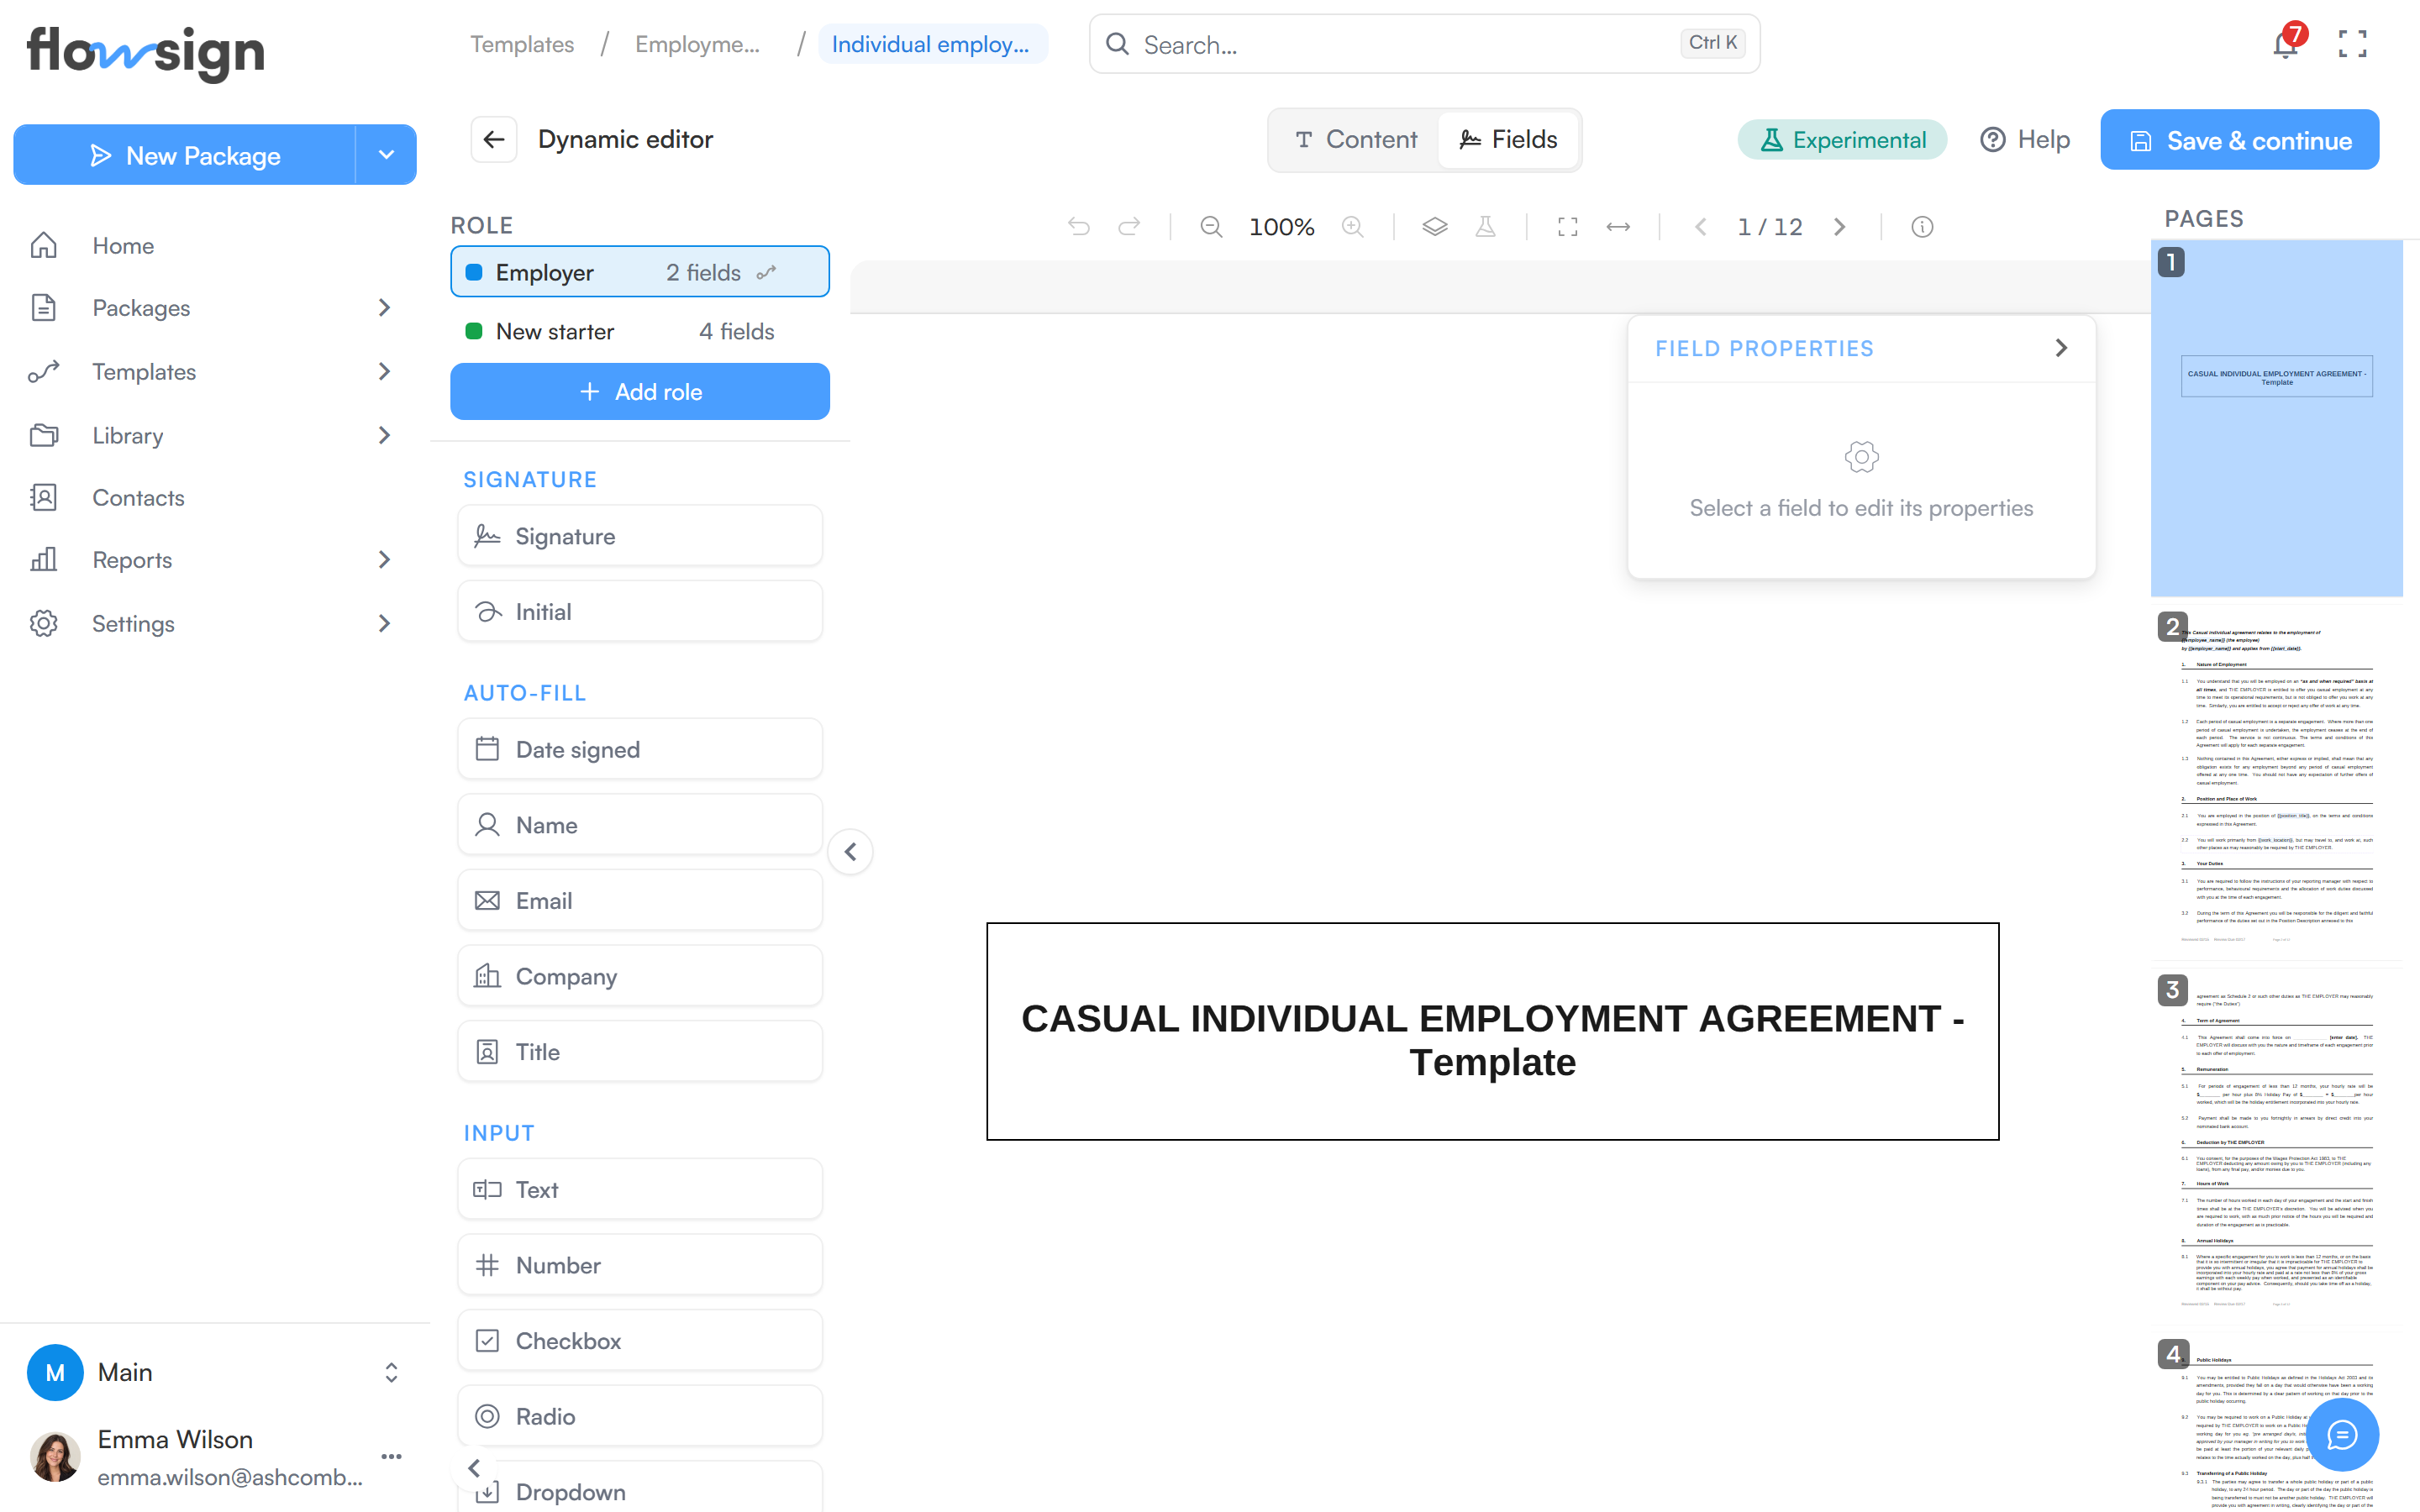The height and width of the screenshot is (1512, 2420).
Task: Select page 3 thumbnail
Action: click(x=2277, y=1146)
